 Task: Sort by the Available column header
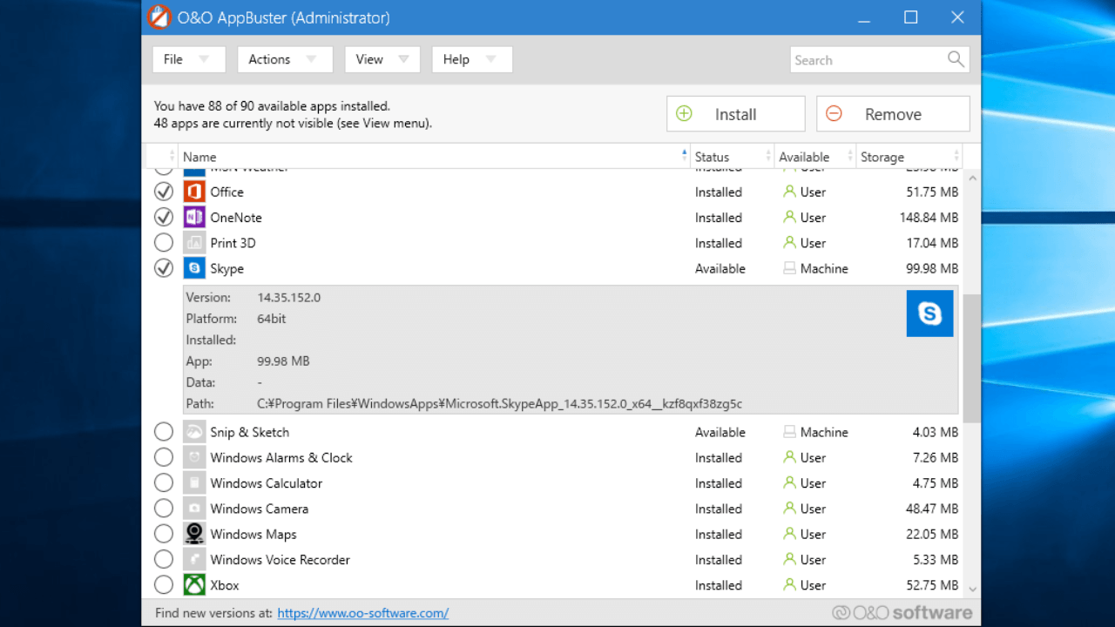(815, 157)
